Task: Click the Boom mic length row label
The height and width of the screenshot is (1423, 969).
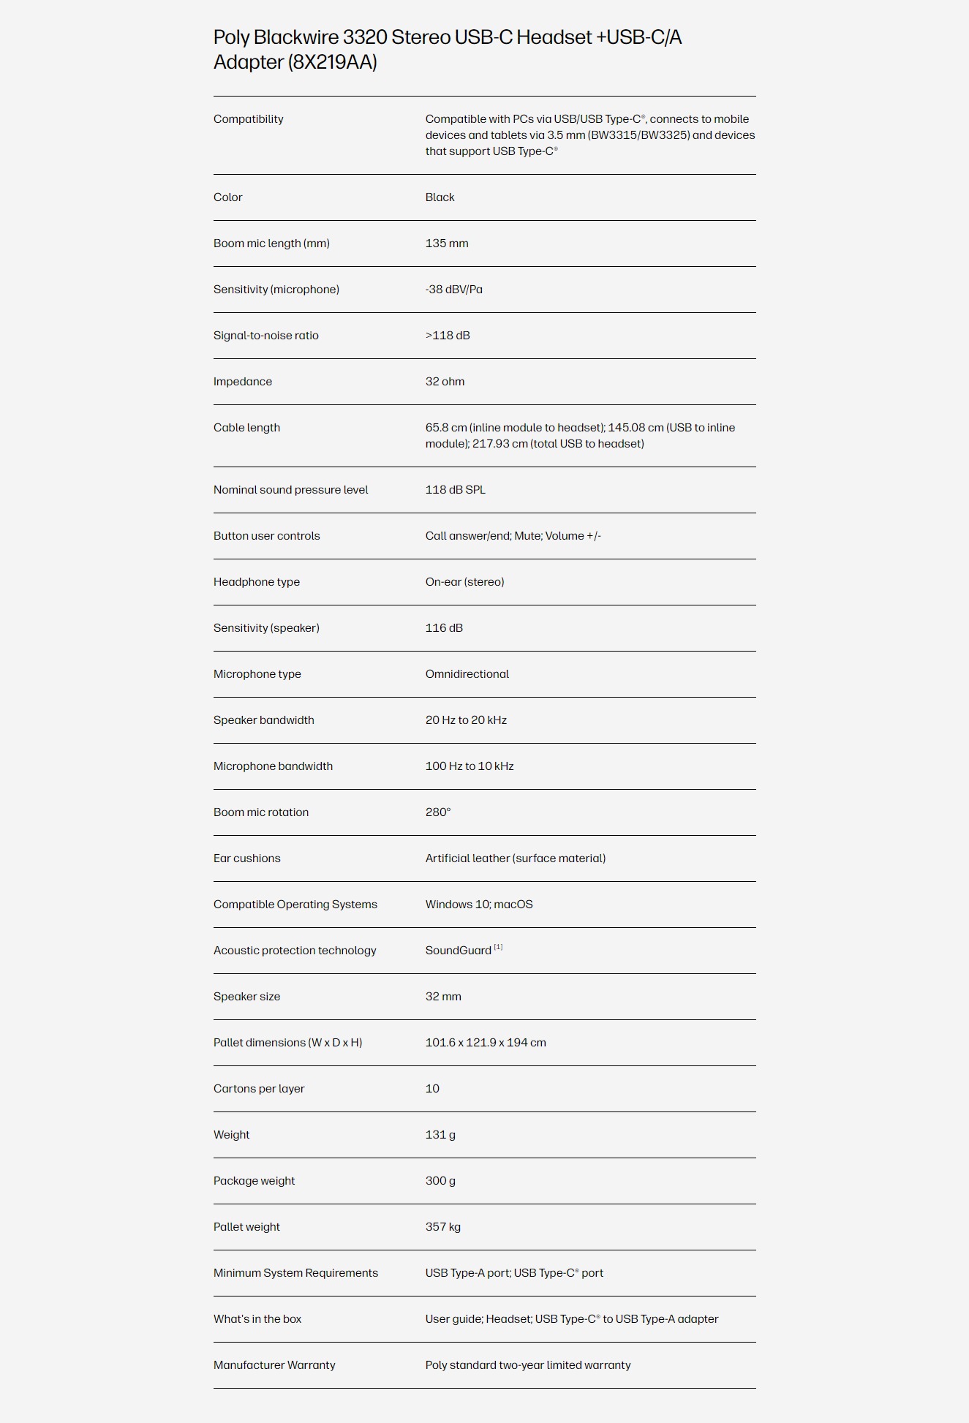Action: [x=271, y=244]
